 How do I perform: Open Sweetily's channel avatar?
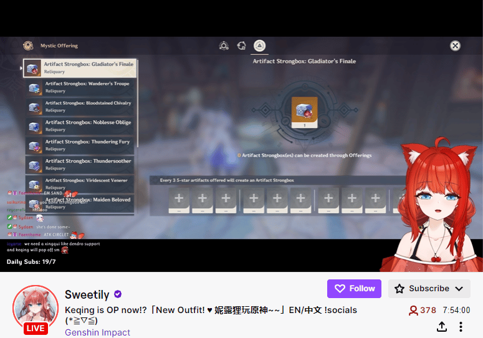[36, 308]
